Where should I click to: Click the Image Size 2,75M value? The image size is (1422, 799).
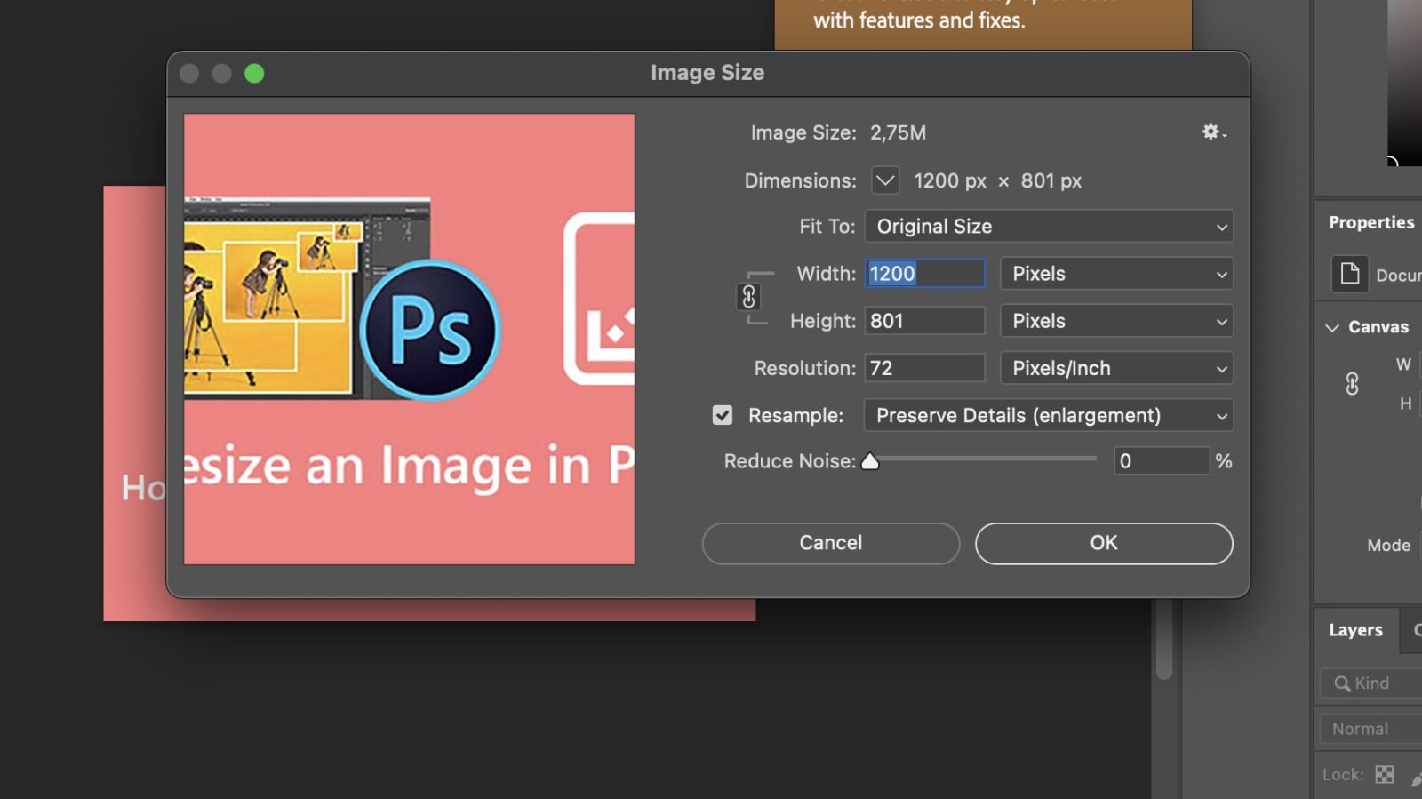coord(898,132)
